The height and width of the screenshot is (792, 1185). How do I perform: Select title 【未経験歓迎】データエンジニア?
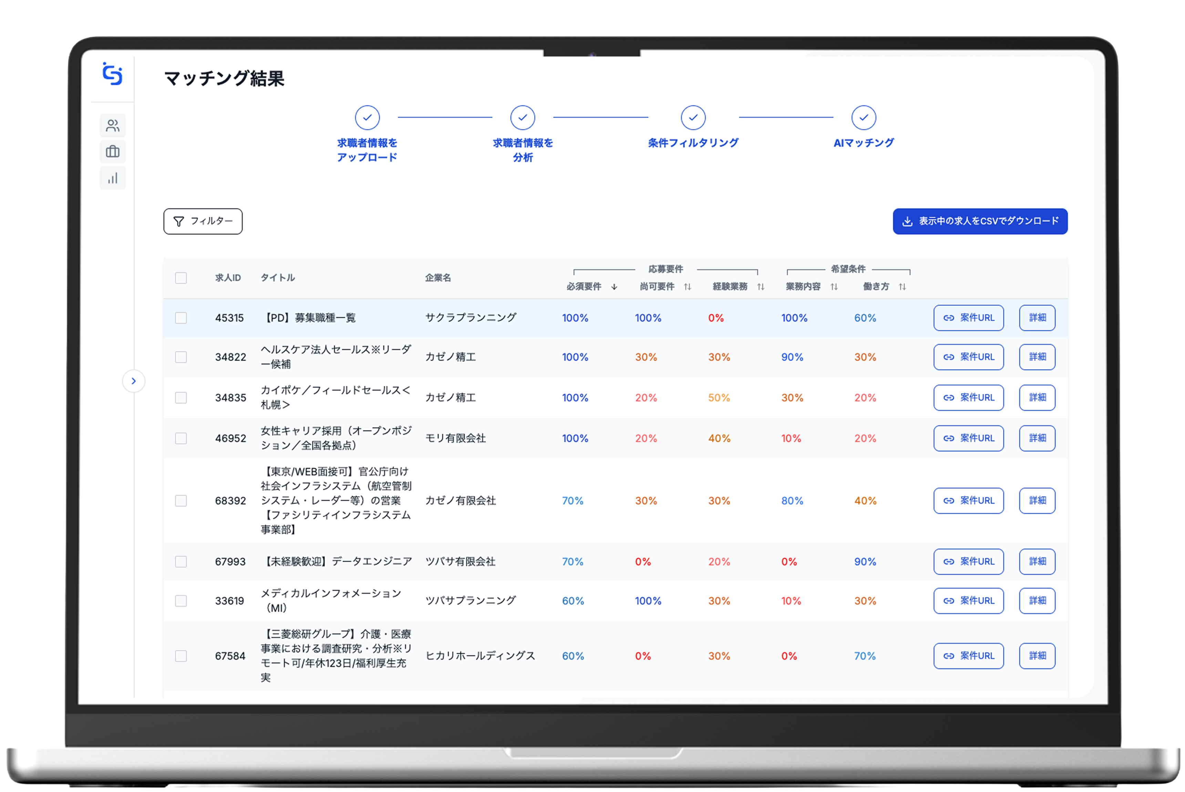337,562
